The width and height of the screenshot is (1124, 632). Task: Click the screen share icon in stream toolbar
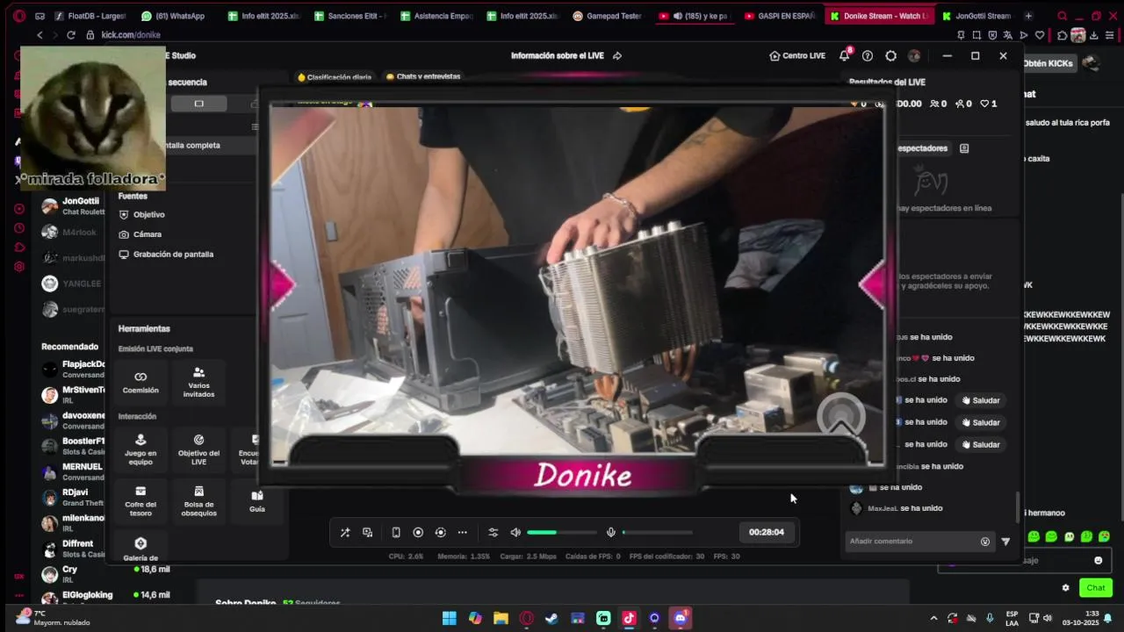(368, 532)
